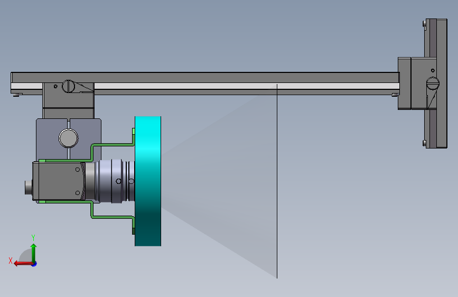458x297 pixels.
Task: Select the gray camera body
Action: click(x=59, y=181)
